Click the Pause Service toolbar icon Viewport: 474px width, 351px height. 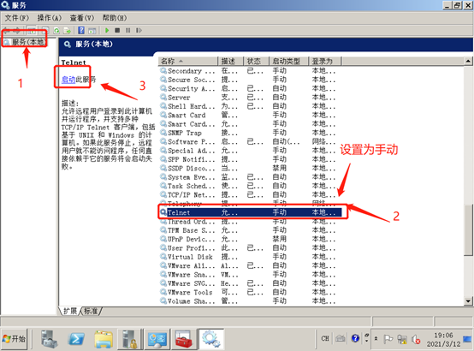tap(127, 30)
